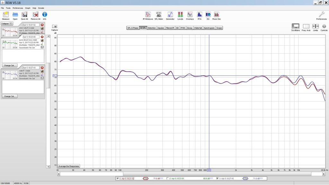
Task: Switch to Filtered IR tab
Action: (170, 28)
